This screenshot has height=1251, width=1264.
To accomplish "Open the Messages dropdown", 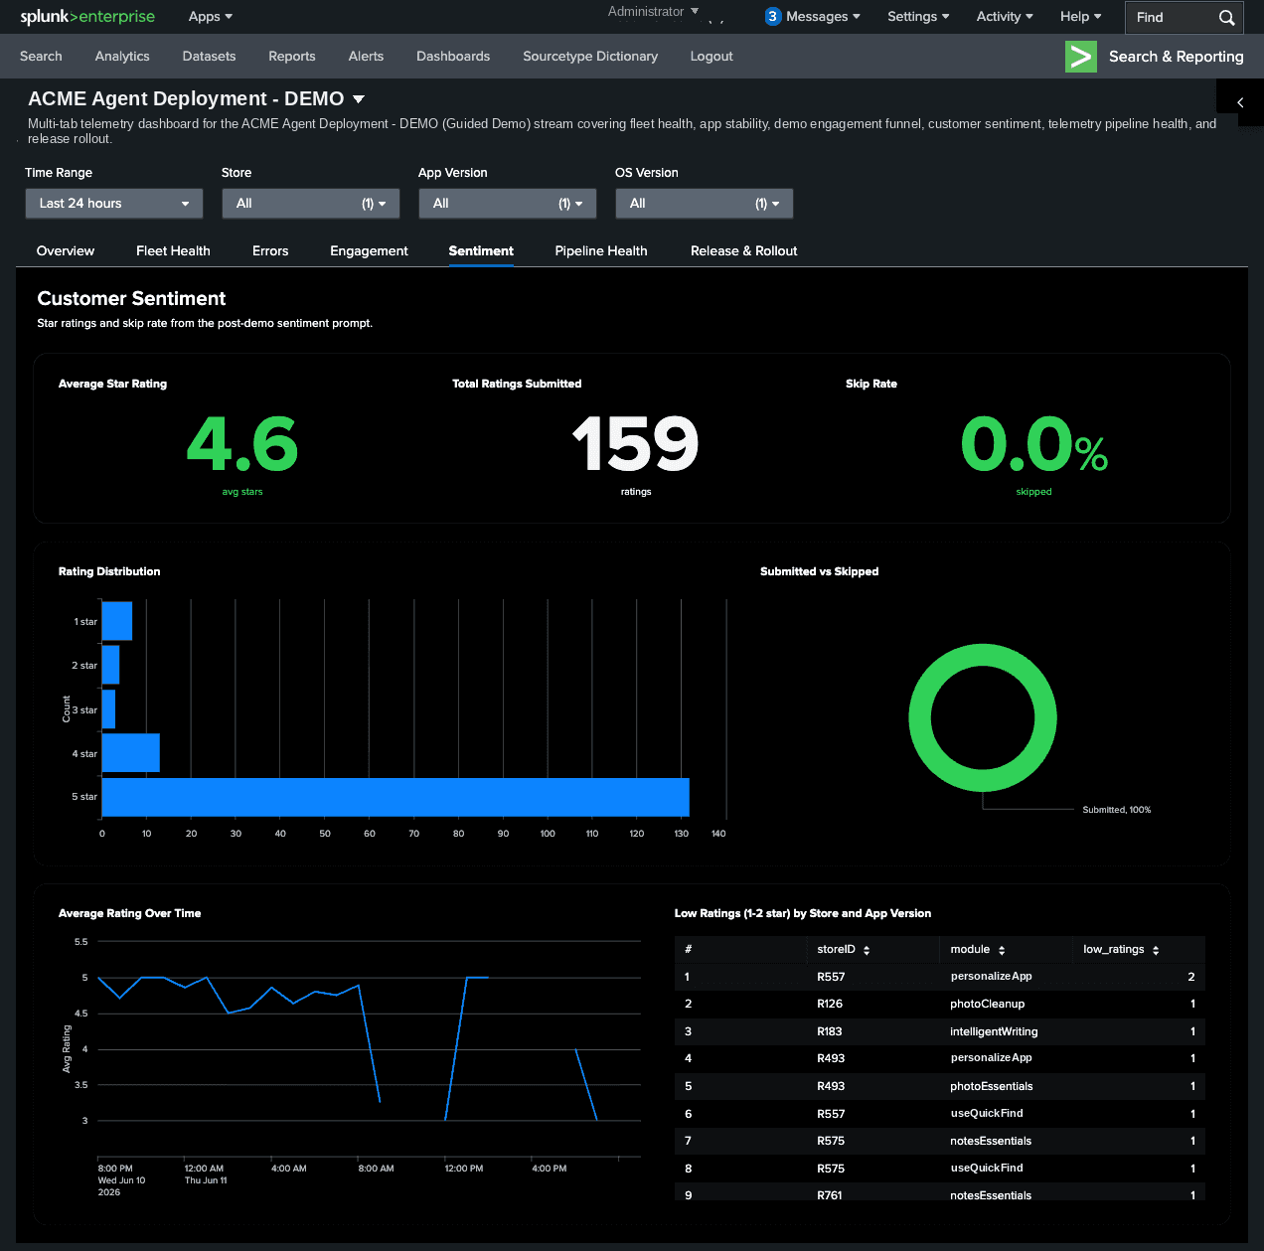I will click(823, 17).
